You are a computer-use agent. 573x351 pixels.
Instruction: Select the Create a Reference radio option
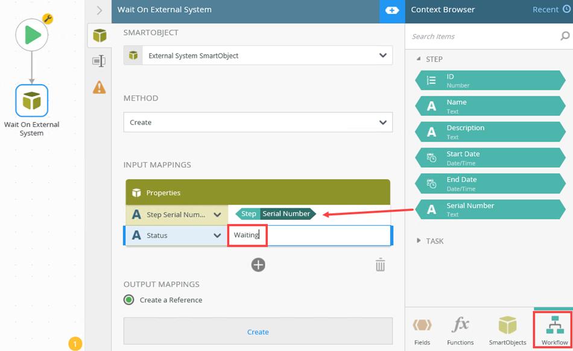coord(128,300)
